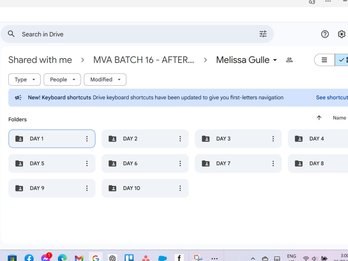Open more actions for DAY 10 folder
This screenshot has width=348, height=261.
[x=180, y=188]
